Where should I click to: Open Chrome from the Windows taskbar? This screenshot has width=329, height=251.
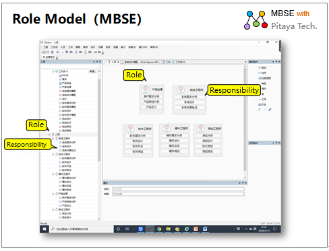[159, 229]
